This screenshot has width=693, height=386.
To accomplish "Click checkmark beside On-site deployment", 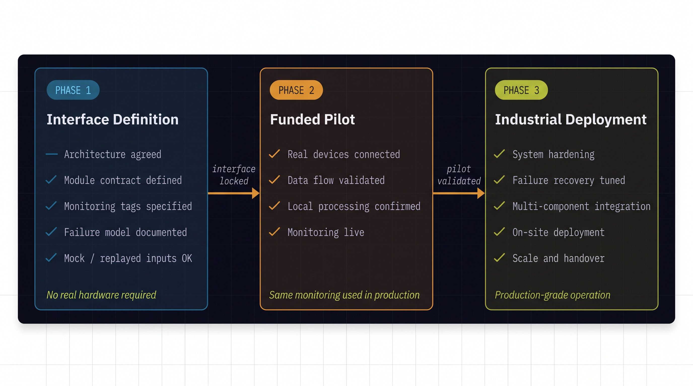I will (x=499, y=232).
